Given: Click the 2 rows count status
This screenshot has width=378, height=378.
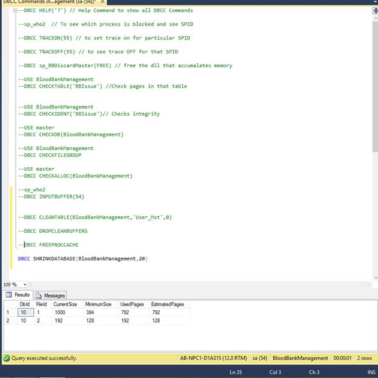Looking at the screenshot, I should point(364,358).
